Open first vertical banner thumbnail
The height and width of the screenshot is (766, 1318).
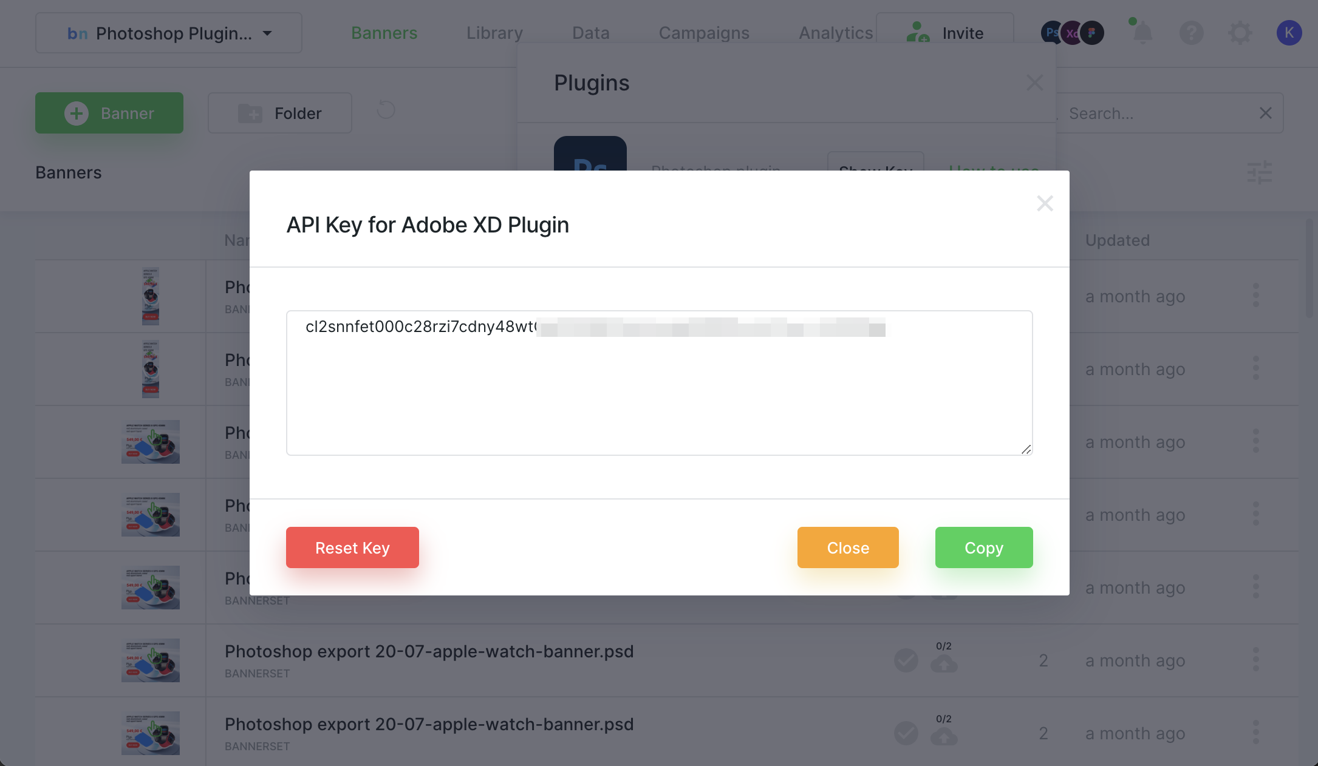(x=151, y=296)
